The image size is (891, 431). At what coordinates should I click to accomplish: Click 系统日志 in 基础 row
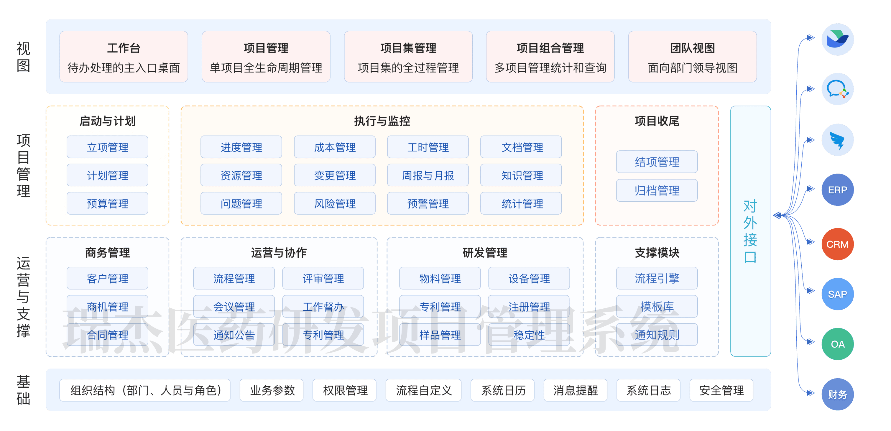[649, 390]
